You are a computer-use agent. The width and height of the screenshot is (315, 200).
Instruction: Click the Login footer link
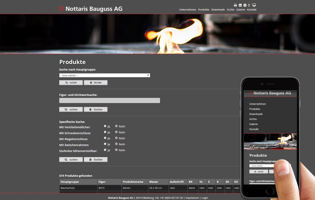[205, 198]
